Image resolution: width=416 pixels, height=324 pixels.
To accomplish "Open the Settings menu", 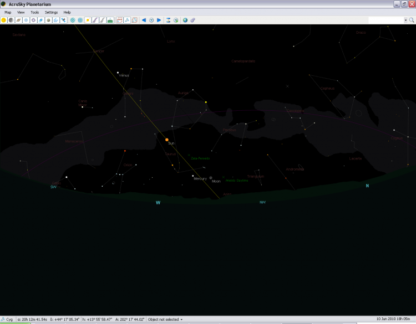I will pos(51,12).
